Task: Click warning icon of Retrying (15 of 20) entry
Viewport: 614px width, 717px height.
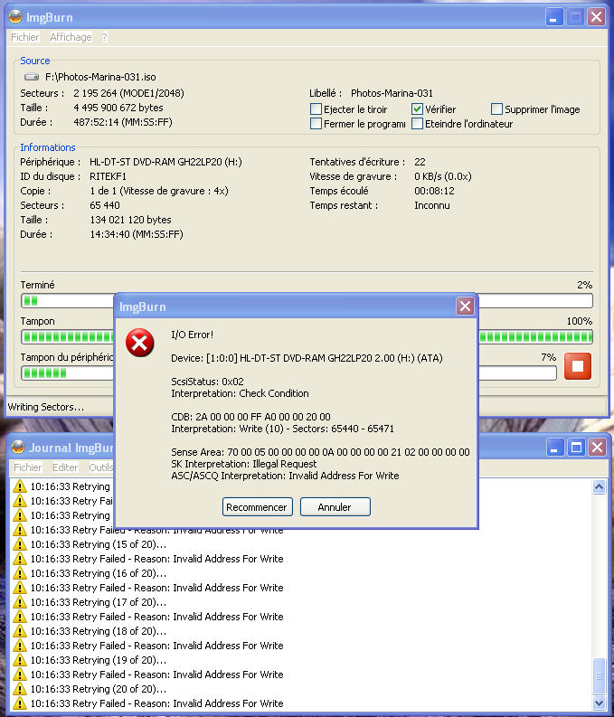Action: click(x=20, y=544)
